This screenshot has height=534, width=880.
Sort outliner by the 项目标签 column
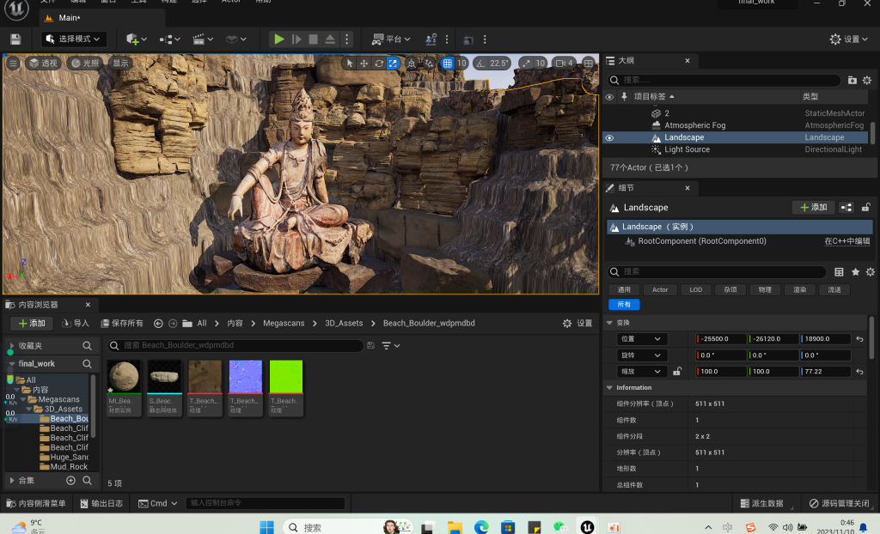pos(654,96)
